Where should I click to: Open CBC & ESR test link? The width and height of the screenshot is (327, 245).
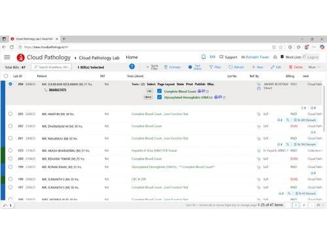pos(139,179)
